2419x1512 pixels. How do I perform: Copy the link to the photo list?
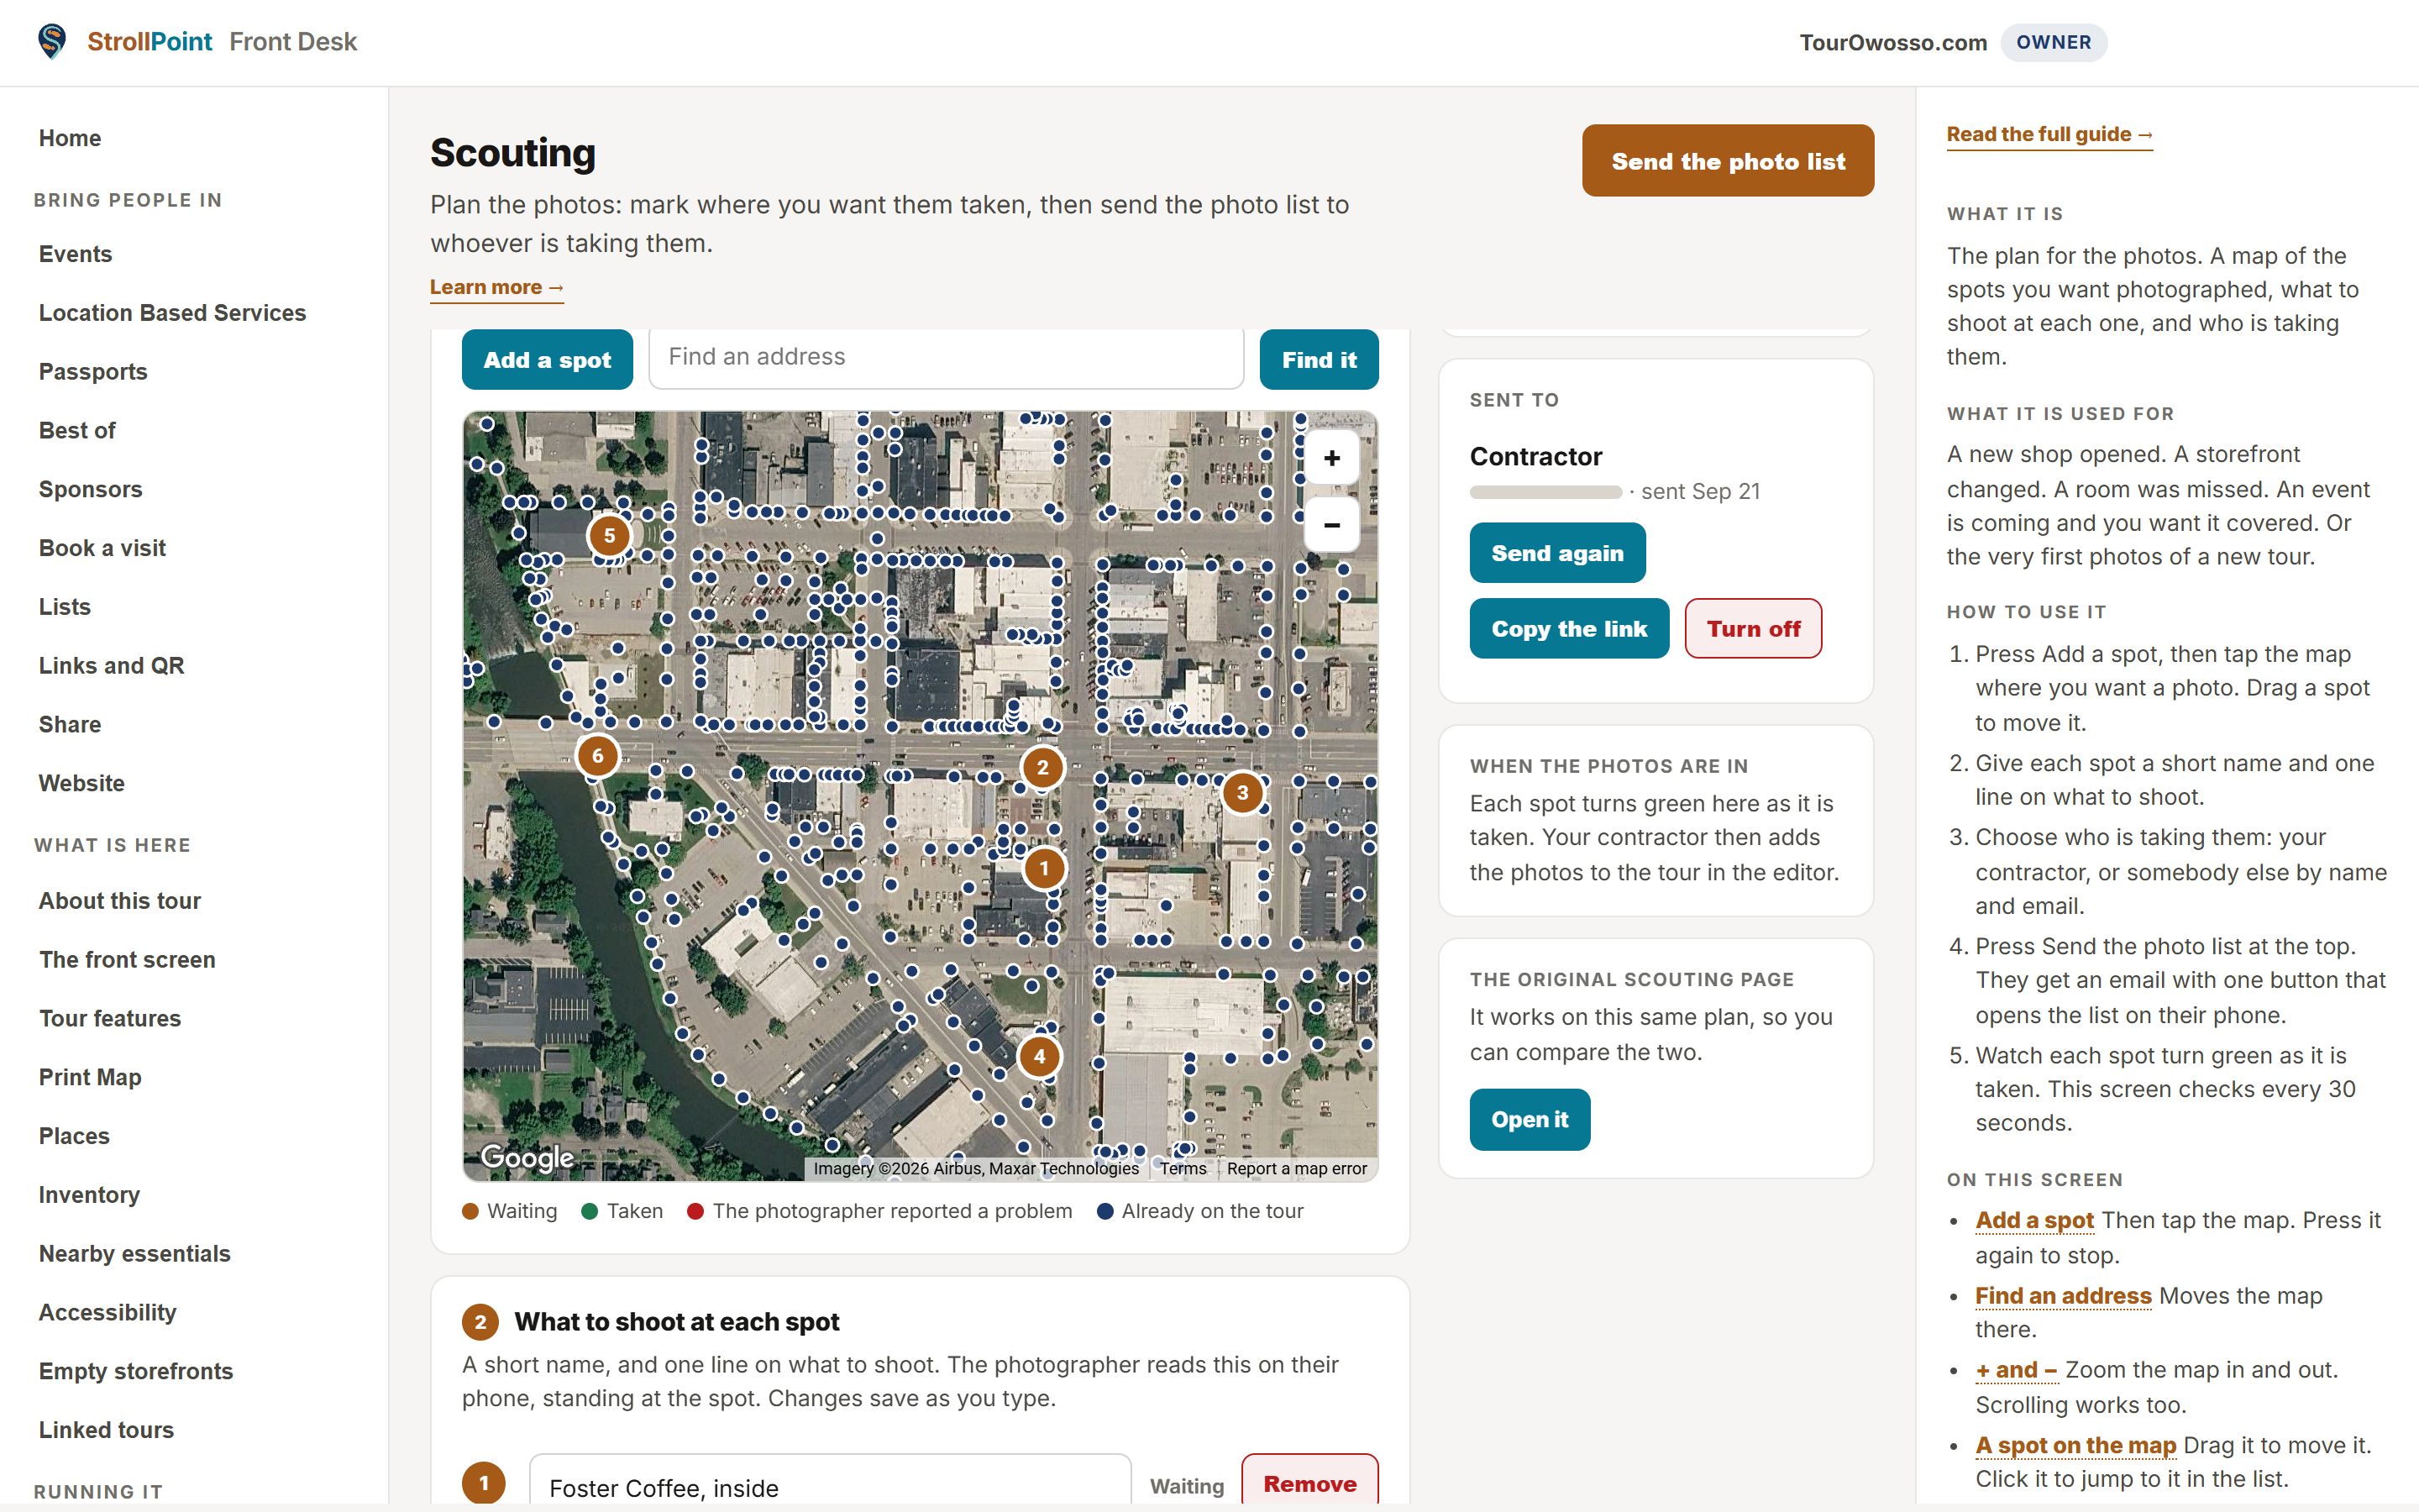pyautogui.click(x=1569, y=629)
